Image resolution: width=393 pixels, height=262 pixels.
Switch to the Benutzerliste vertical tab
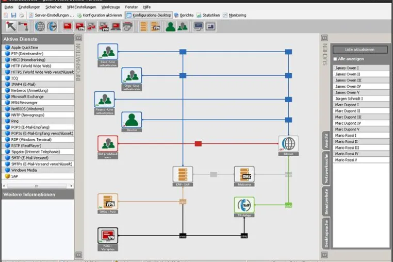pyautogui.click(x=326, y=201)
